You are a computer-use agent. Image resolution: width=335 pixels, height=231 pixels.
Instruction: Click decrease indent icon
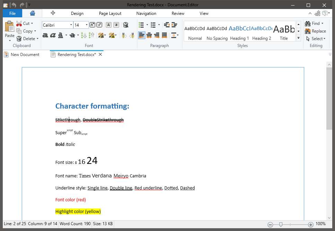pos(167,25)
